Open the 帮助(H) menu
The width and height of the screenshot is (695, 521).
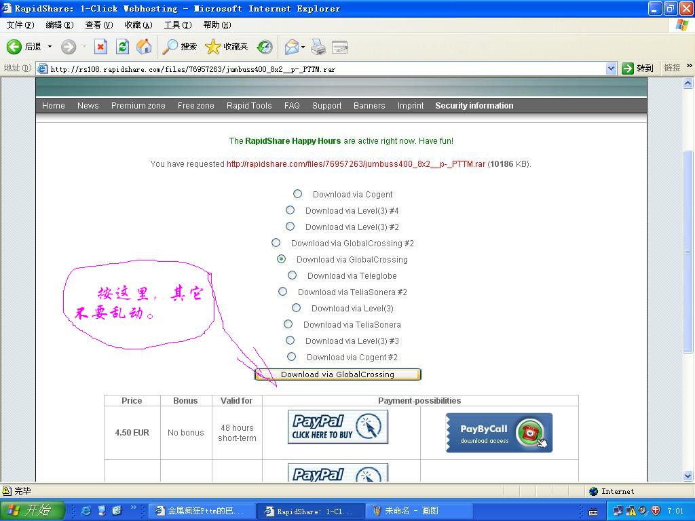point(217,25)
